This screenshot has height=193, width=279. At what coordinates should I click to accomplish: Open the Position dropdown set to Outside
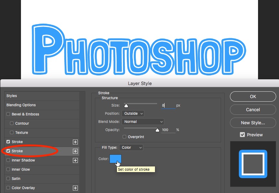coord(133,113)
